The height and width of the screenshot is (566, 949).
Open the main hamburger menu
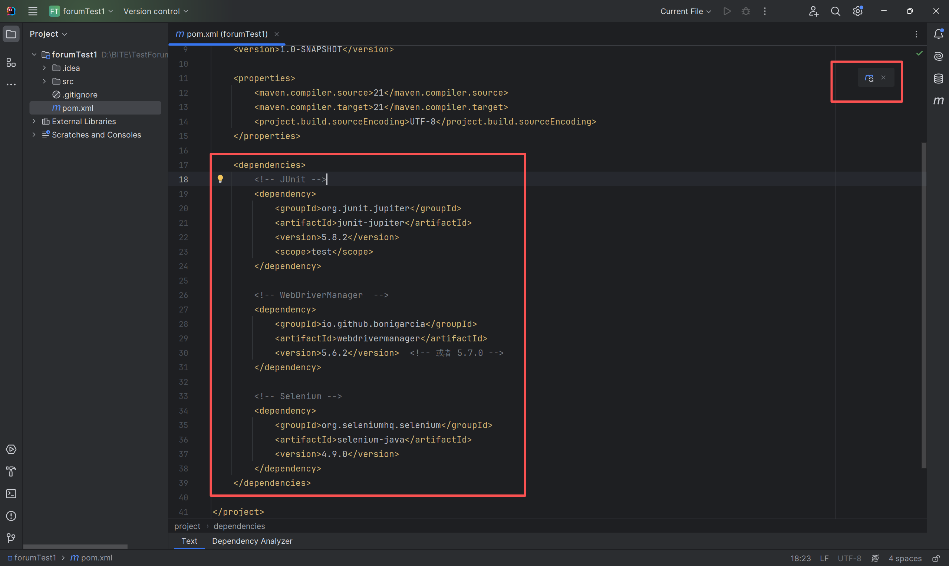point(33,11)
